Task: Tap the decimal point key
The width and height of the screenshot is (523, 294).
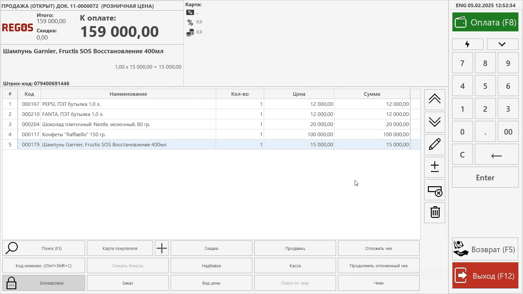Action: tap(485, 132)
